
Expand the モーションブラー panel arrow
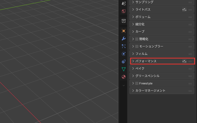click(133, 46)
